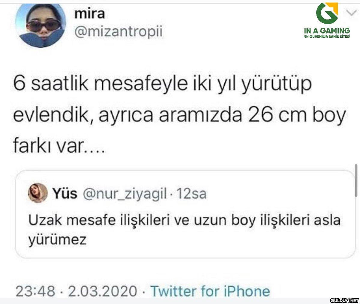This screenshot has width=360, height=304.
Task: Click the green G logo icon
Action: 327,14
